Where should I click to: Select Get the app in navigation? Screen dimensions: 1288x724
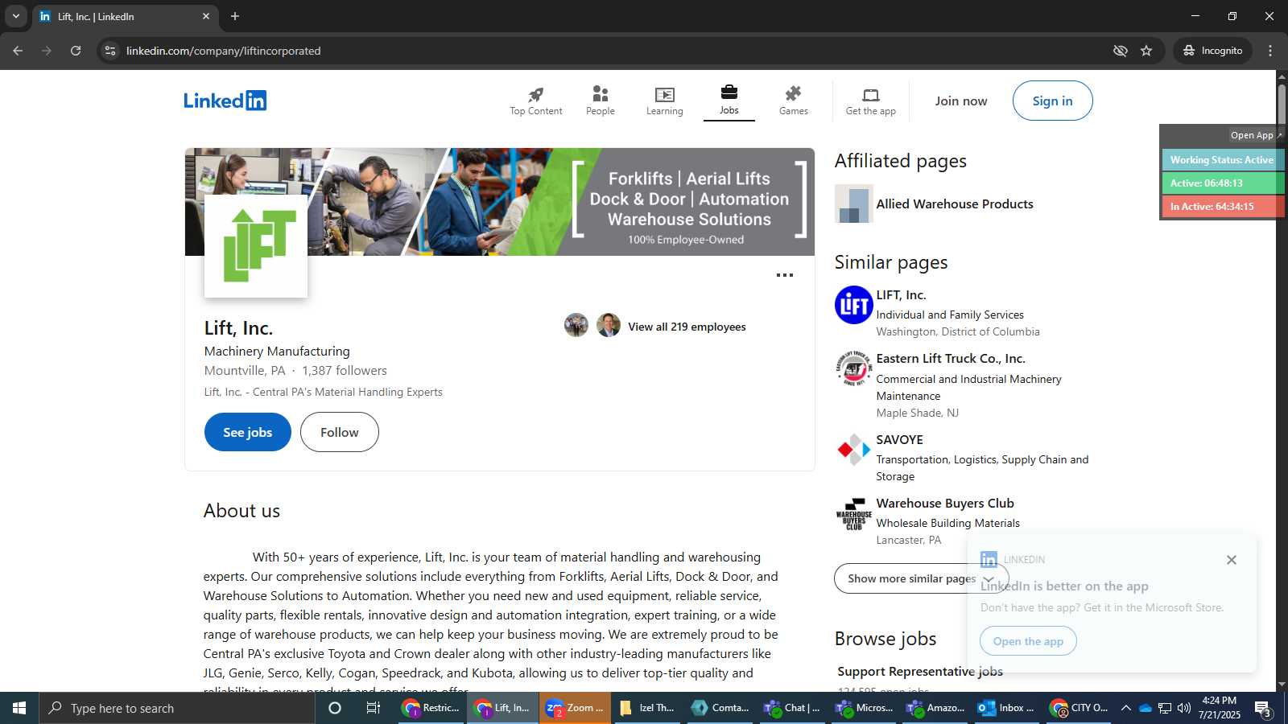coord(870,101)
